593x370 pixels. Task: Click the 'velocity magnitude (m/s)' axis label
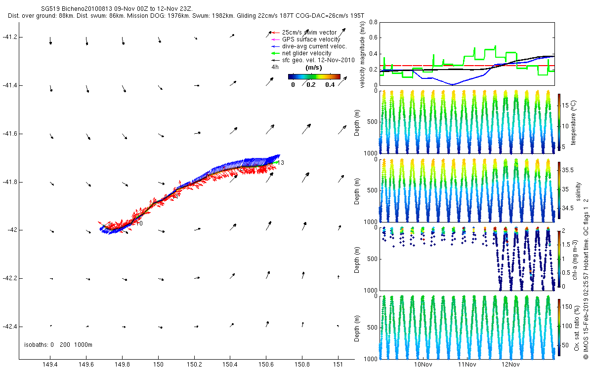[363, 54]
